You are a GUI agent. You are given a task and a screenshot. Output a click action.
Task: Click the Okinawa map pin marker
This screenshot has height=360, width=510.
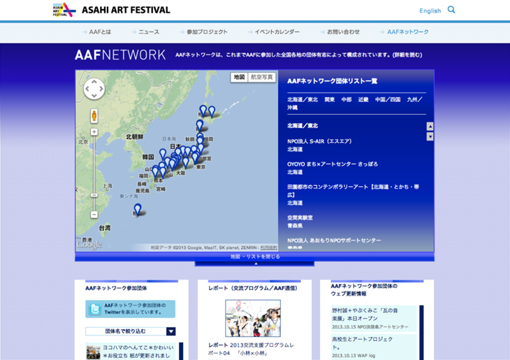pyautogui.click(x=138, y=209)
